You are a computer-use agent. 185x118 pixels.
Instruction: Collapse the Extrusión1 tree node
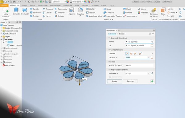(1, 39)
